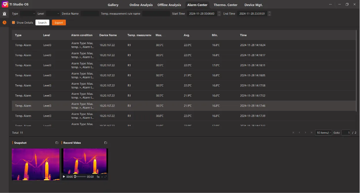360x193 pixels.
Task: Open the Record Video folder icon
Action: tap(106, 143)
